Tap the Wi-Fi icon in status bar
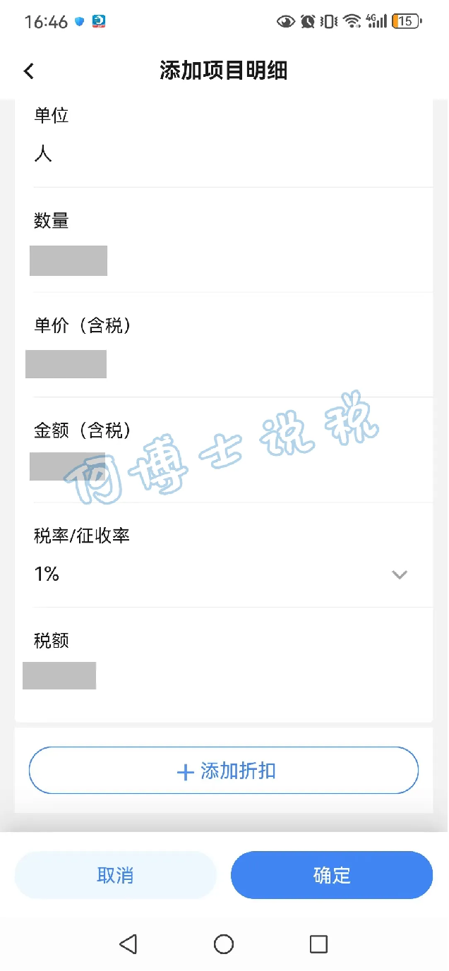This screenshot has width=449, height=971. (x=352, y=21)
